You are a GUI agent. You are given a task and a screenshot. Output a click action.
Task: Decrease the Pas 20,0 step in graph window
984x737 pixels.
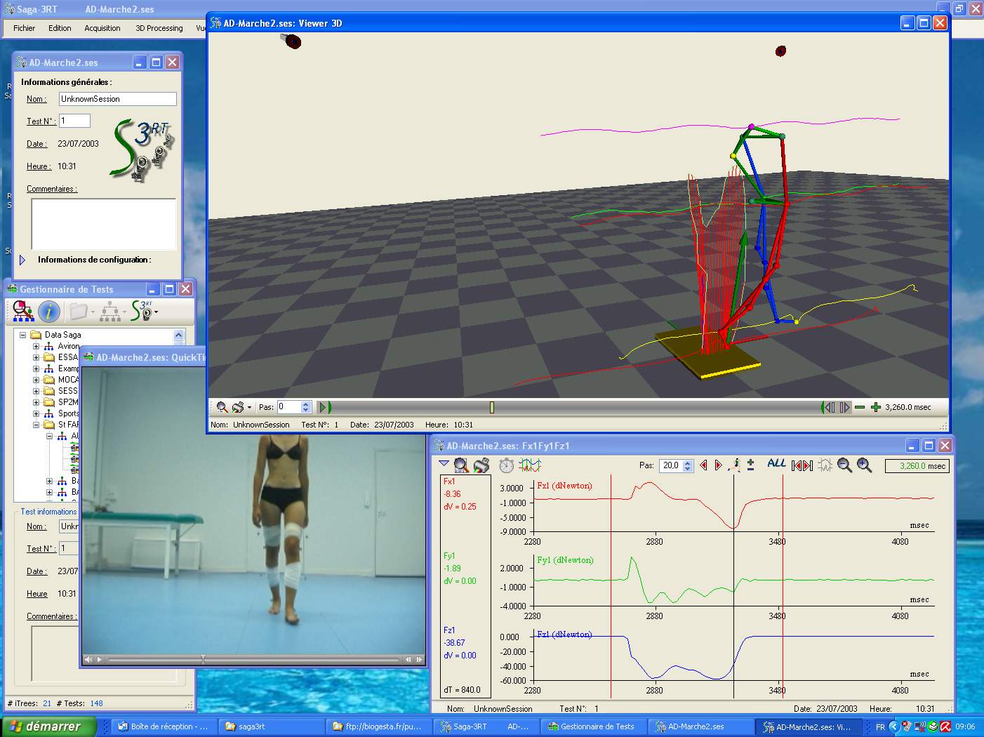[x=688, y=469]
